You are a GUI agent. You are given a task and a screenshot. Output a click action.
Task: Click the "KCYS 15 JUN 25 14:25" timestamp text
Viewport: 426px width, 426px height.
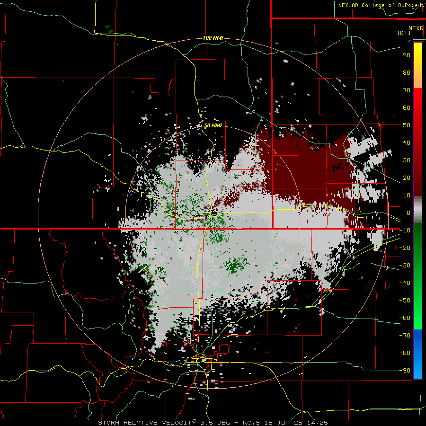coord(285,423)
